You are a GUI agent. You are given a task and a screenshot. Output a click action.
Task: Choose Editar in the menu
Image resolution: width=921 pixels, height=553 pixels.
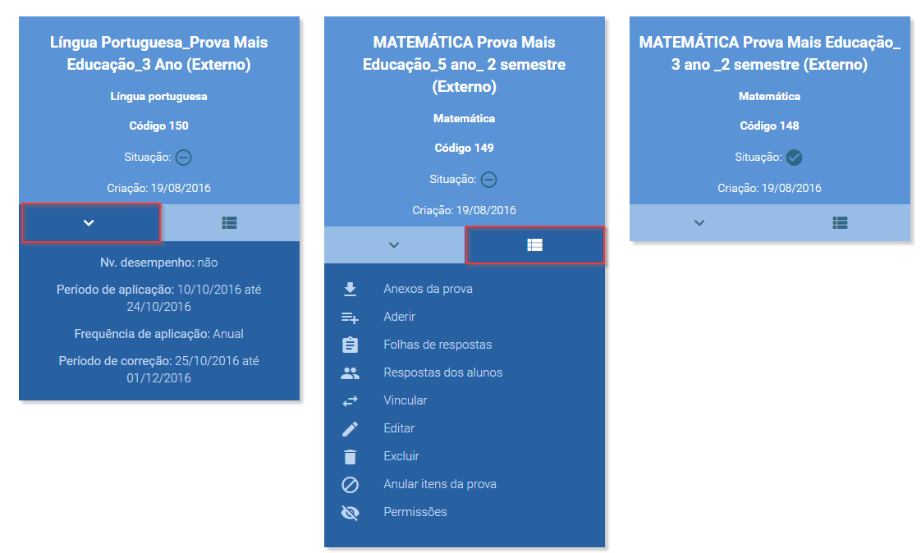[399, 428]
